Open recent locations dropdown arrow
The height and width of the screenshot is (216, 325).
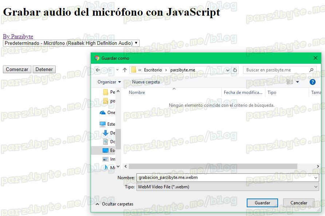click(117, 70)
